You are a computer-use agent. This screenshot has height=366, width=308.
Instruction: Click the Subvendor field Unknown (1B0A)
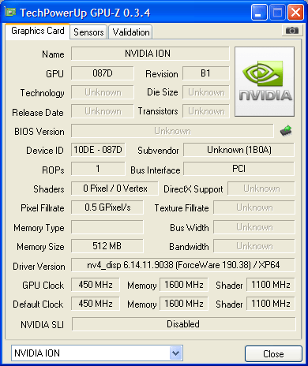[x=239, y=150]
